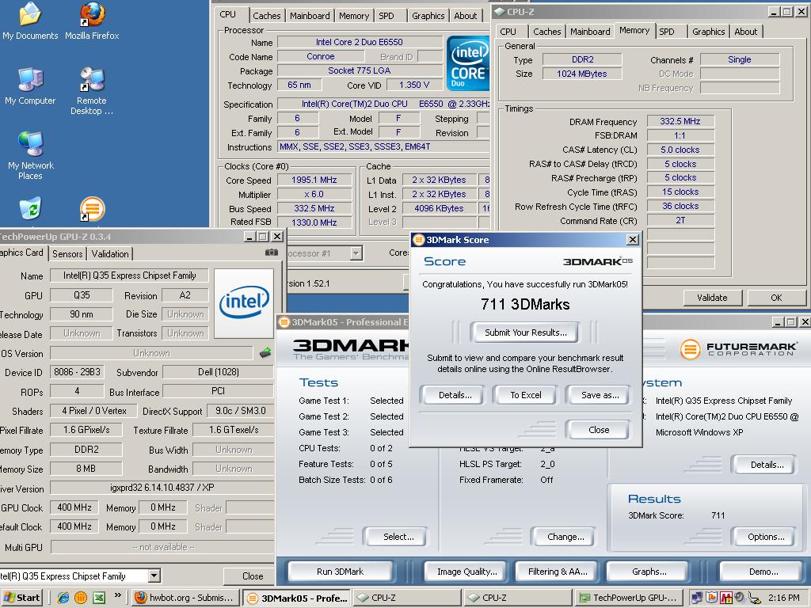Click Options button under Results
The width and height of the screenshot is (811, 608).
pos(766,537)
